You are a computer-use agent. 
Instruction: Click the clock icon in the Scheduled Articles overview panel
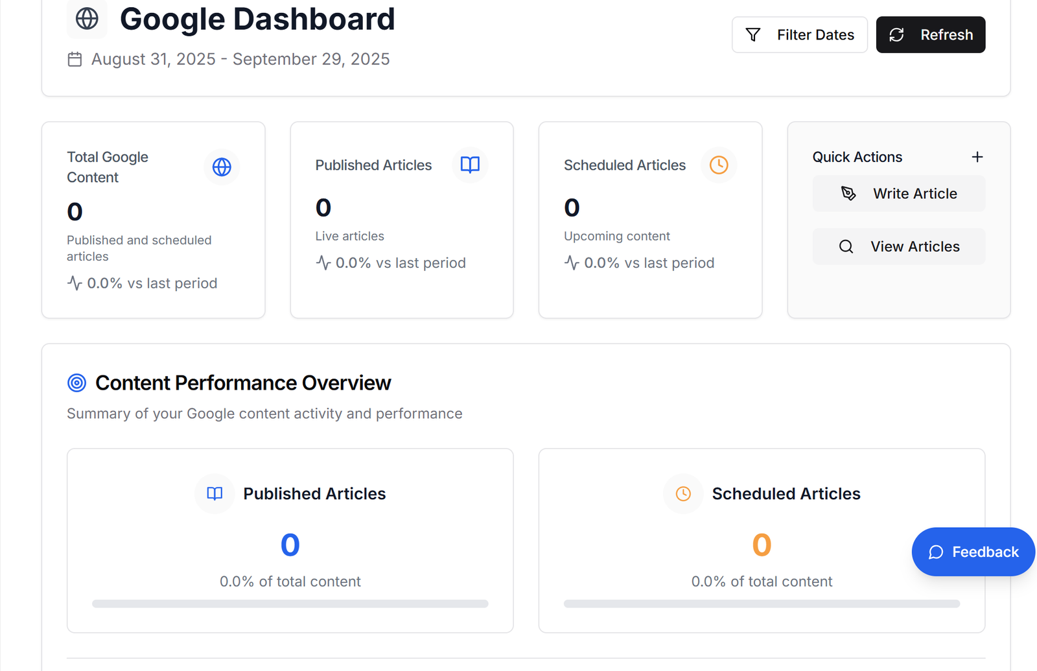[x=683, y=494]
